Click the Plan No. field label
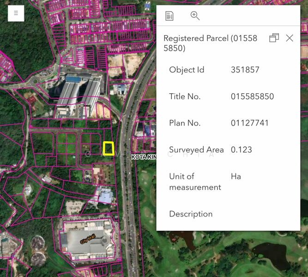This screenshot has height=277, width=308. pos(186,123)
